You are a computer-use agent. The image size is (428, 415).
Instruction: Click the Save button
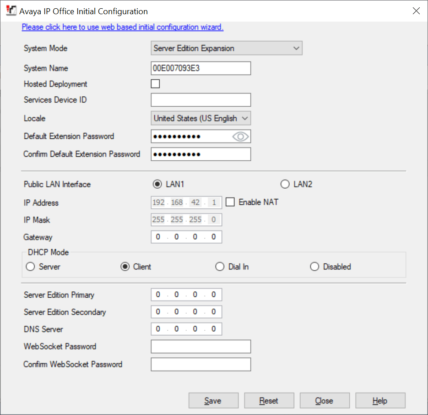pyautogui.click(x=213, y=400)
